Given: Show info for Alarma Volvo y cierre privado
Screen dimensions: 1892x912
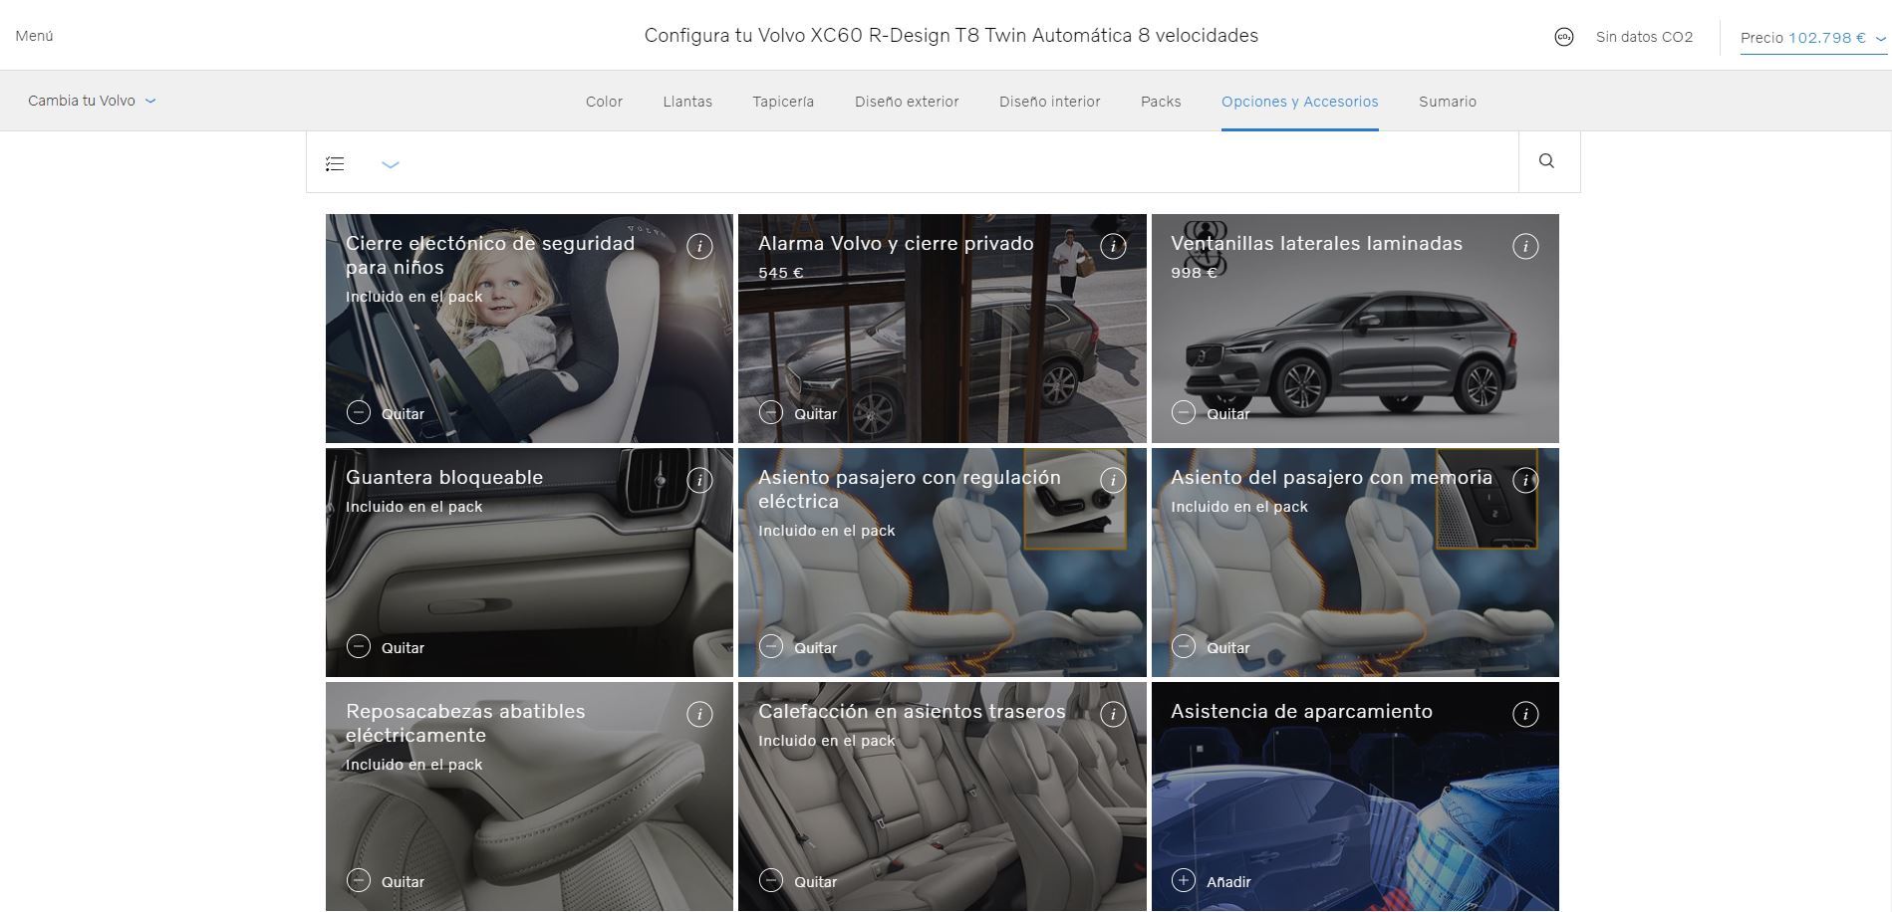Looking at the screenshot, I should 1113,246.
